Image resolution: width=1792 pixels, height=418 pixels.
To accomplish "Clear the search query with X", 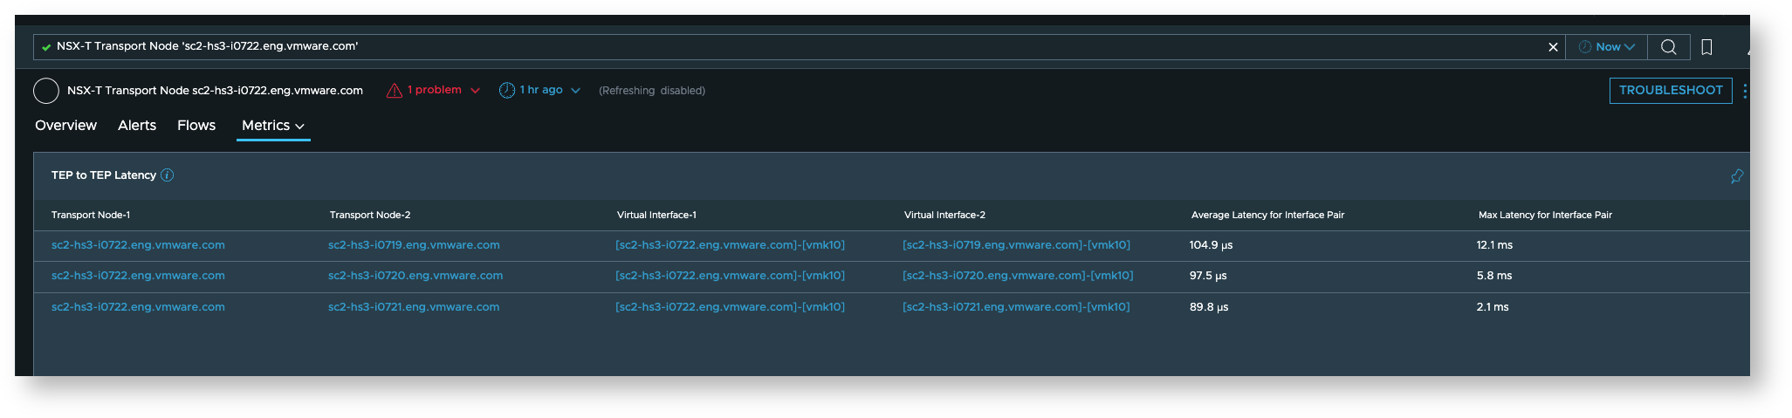I will (x=1553, y=47).
